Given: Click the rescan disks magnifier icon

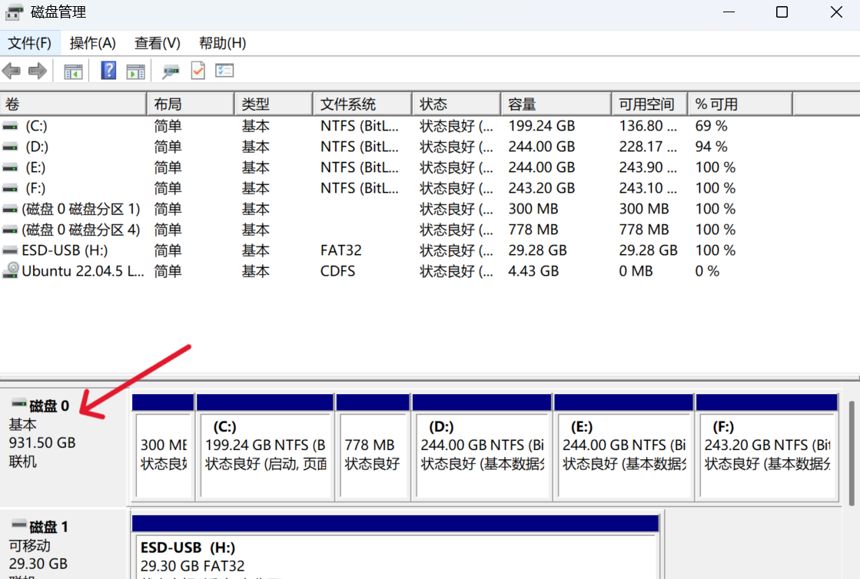Looking at the screenshot, I should tap(171, 71).
